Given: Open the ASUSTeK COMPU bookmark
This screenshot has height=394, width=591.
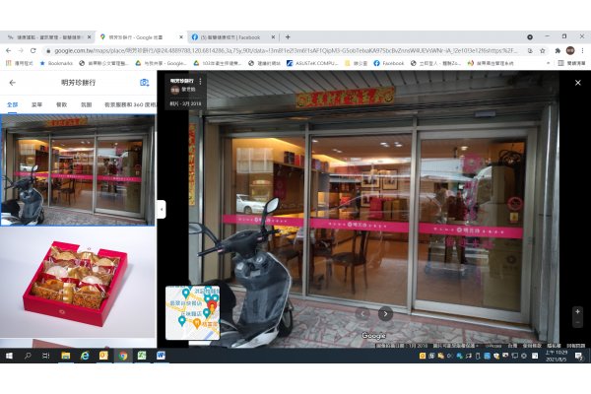Looking at the screenshot, I should 312,63.
